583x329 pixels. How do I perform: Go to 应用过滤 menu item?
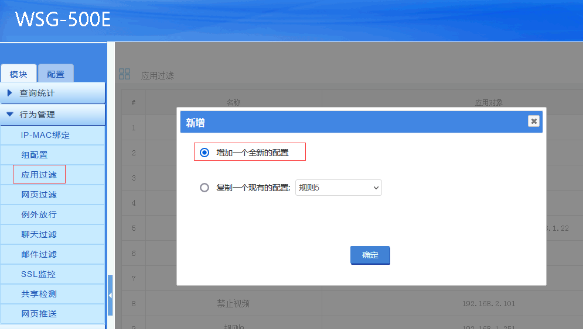point(39,175)
